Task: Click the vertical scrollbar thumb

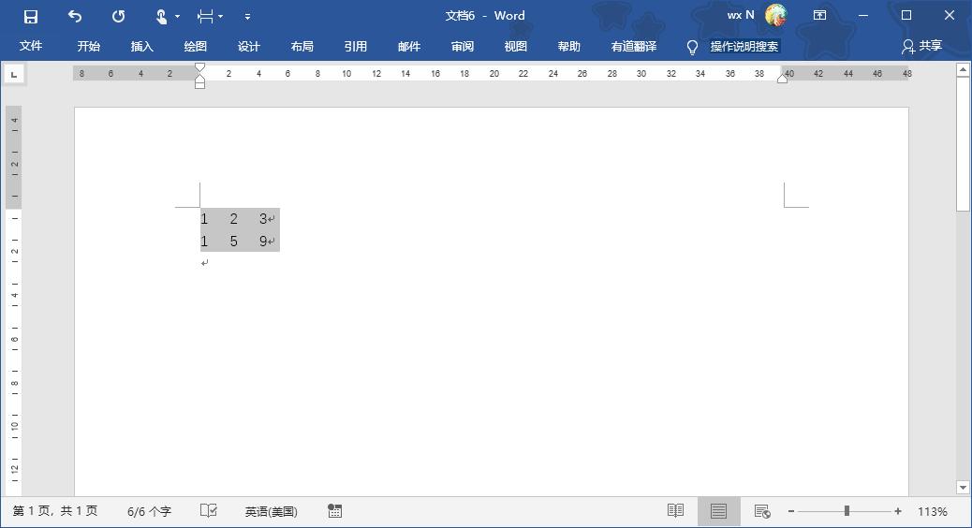Action: point(963,144)
